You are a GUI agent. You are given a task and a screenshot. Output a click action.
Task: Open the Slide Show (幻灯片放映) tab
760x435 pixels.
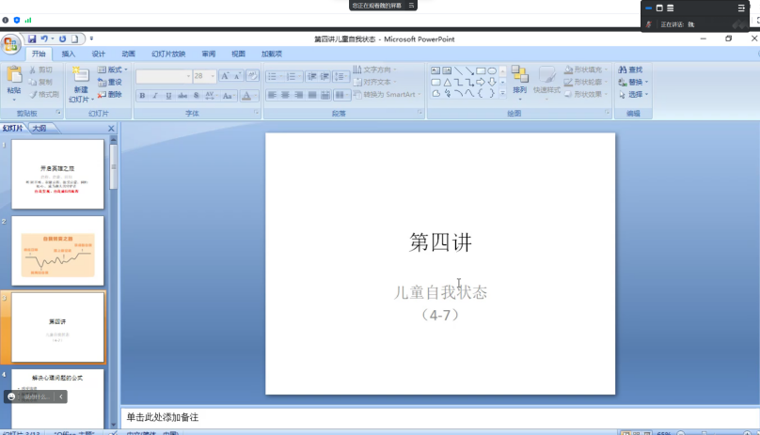pos(168,54)
